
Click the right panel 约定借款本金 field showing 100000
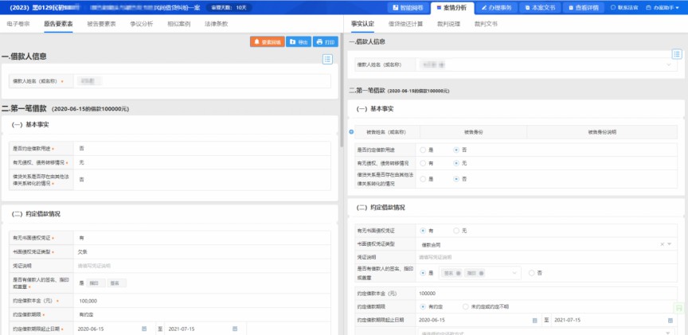click(x=546, y=293)
